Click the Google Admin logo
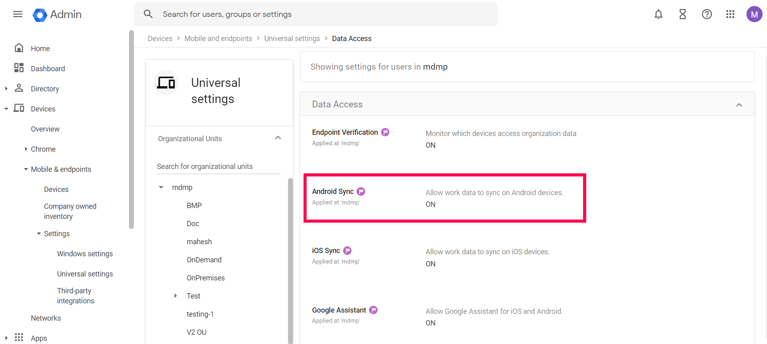Image resolution: width=767 pixels, height=344 pixels. [x=57, y=15]
